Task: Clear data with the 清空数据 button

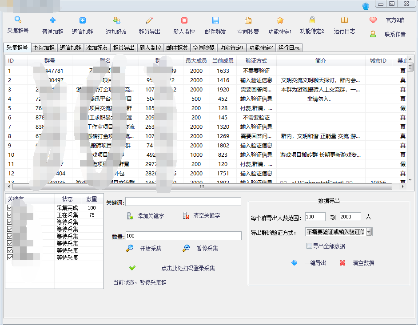Action: pyautogui.click(x=357, y=263)
